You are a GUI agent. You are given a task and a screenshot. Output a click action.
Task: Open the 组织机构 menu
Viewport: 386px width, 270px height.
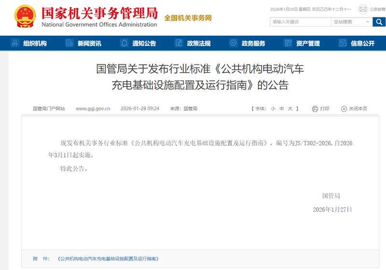(35, 43)
